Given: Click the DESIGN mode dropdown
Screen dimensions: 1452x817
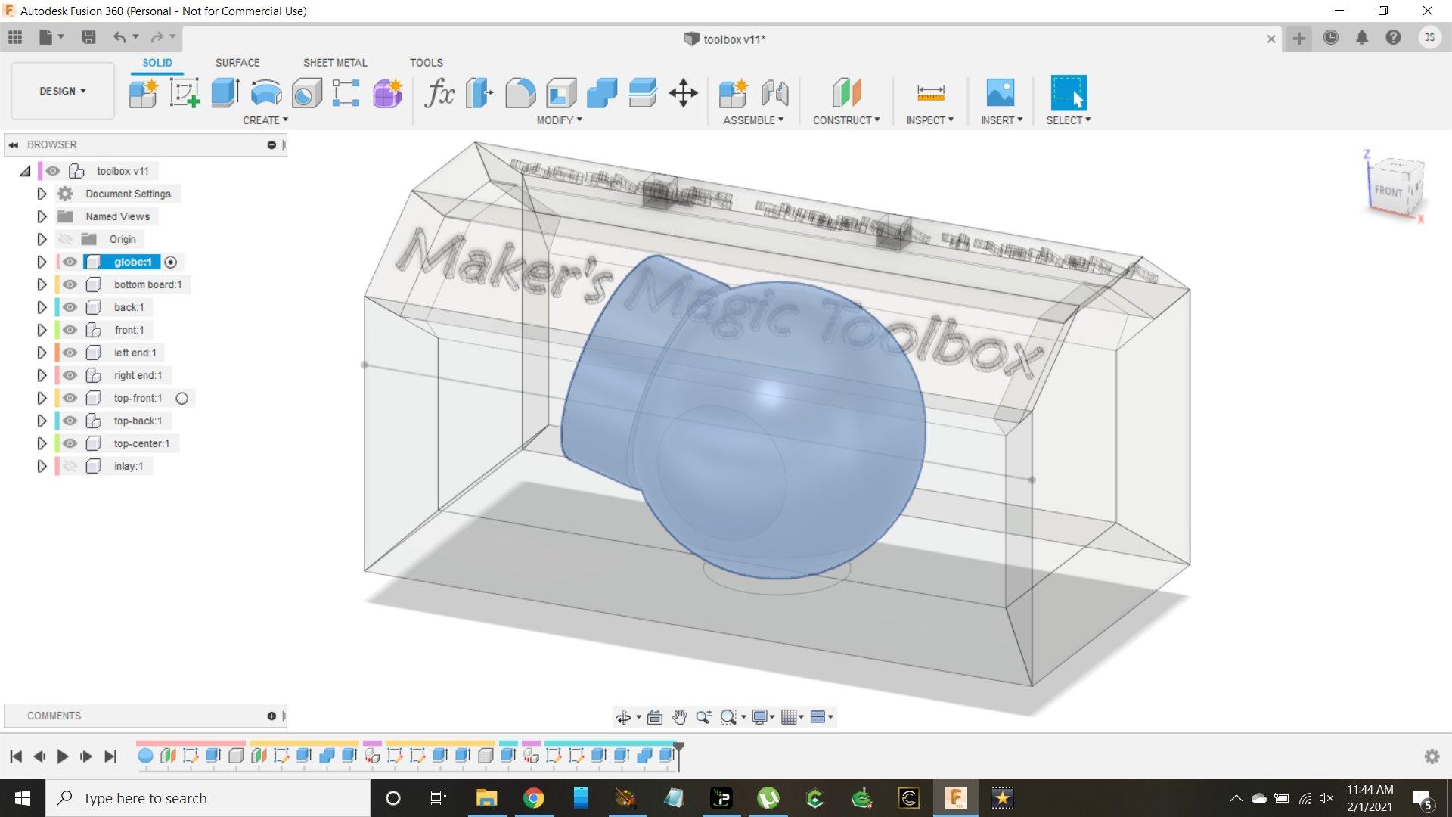Looking at the screenshot, I should click(x=62, y=91).
